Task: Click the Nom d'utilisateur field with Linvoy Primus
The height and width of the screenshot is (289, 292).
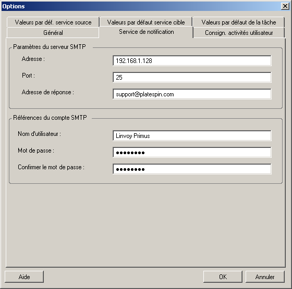Action: click(192, 136)
